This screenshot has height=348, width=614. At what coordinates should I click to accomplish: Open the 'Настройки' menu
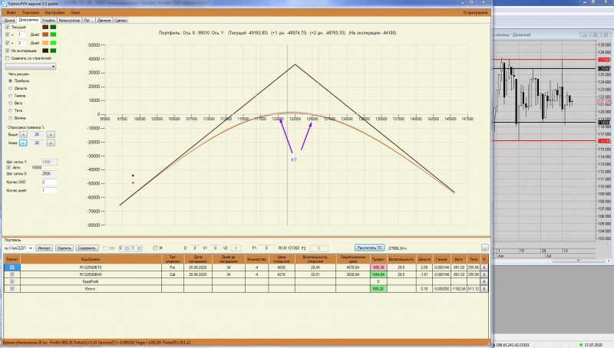pyautogui.click(x=54, y=12)
